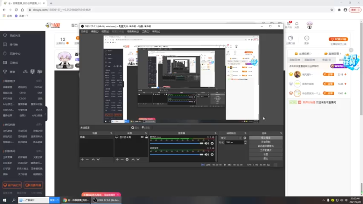Expand 全部 beside 手游休闲 section
This screenshot has width=363, height=204.
click(x=39, y=151)
